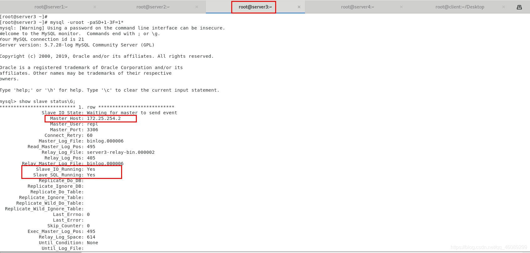This screenshot has width=530, height=253.
Task: Select the root@server3 tab
Action: point(255,7)
